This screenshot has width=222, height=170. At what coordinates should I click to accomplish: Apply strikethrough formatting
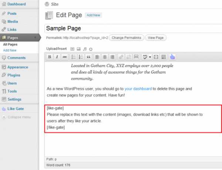[x=64, y=57]
